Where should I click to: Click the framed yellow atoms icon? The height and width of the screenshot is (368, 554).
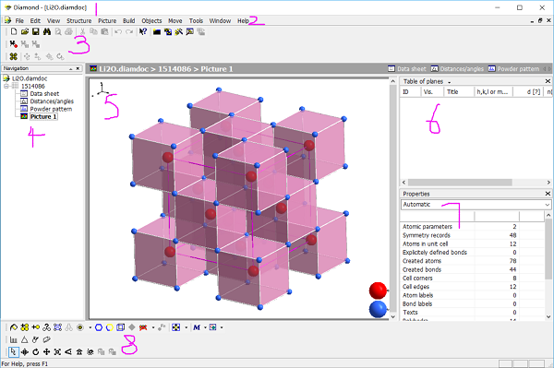(175, 327)
